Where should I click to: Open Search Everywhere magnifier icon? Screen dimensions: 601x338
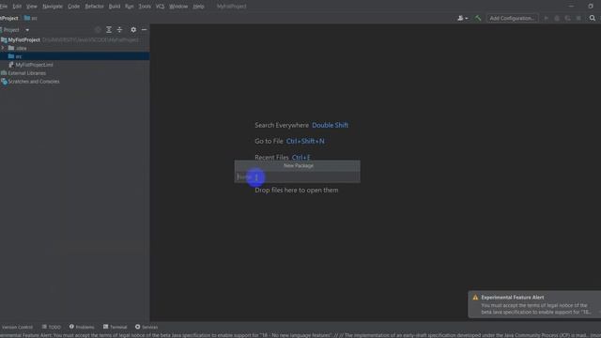click(x=593, y=18)
